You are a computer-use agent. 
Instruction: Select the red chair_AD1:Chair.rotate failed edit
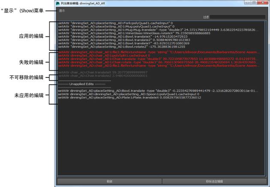(x=158, y=62)
